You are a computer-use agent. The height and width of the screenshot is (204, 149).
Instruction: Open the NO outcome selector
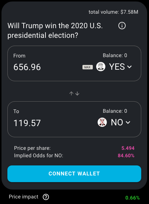coord(114,122)
